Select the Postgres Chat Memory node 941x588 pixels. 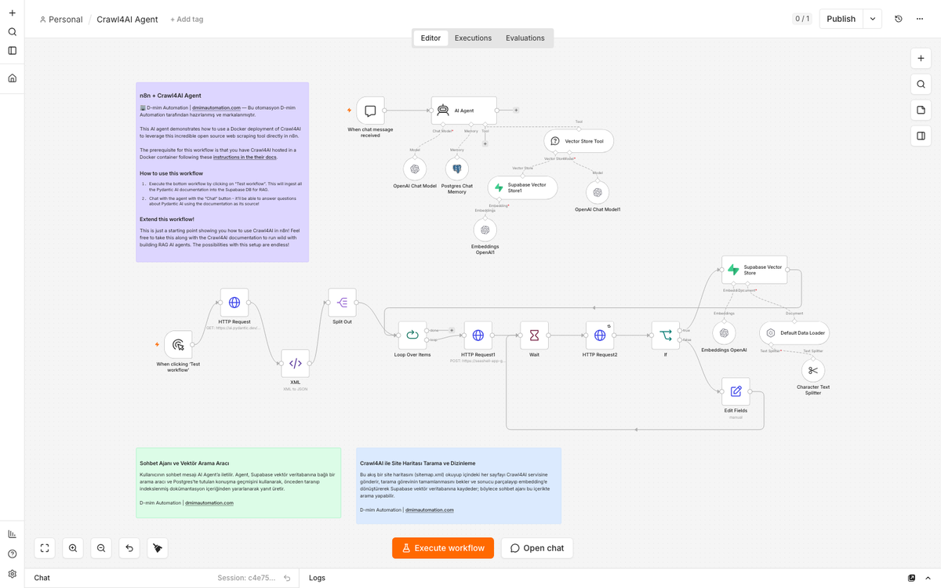point(456,169)
